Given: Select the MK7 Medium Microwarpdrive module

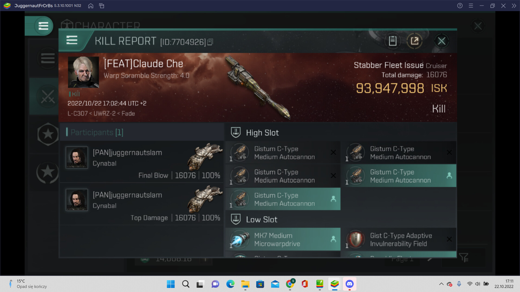Looking at the screenshot, I should [x=283, y=239].
